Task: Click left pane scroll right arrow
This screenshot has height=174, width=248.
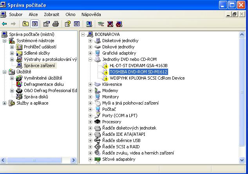Action: pos(74,160)
